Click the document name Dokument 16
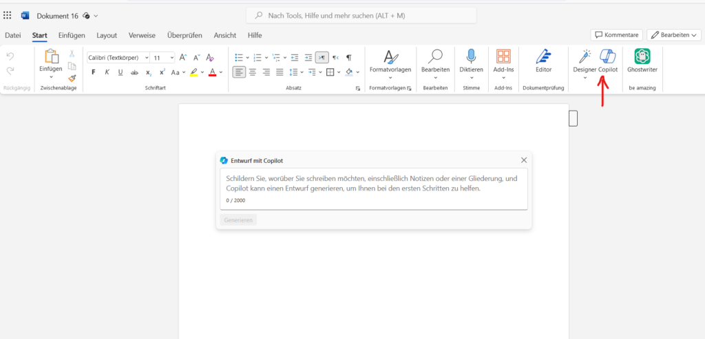Image resolution: width=705 pixels, height=339 pixels. coord(58,16)
